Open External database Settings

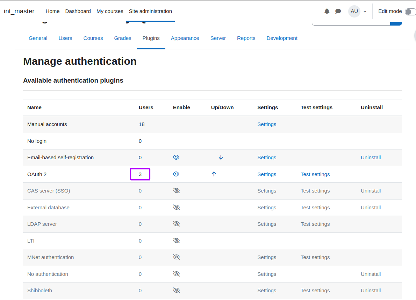click(x=267, y=208)
